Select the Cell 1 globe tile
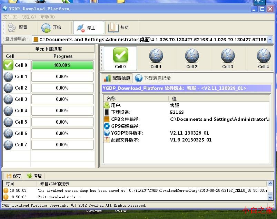This screenshot has height=219, width=277. (156, 59)
